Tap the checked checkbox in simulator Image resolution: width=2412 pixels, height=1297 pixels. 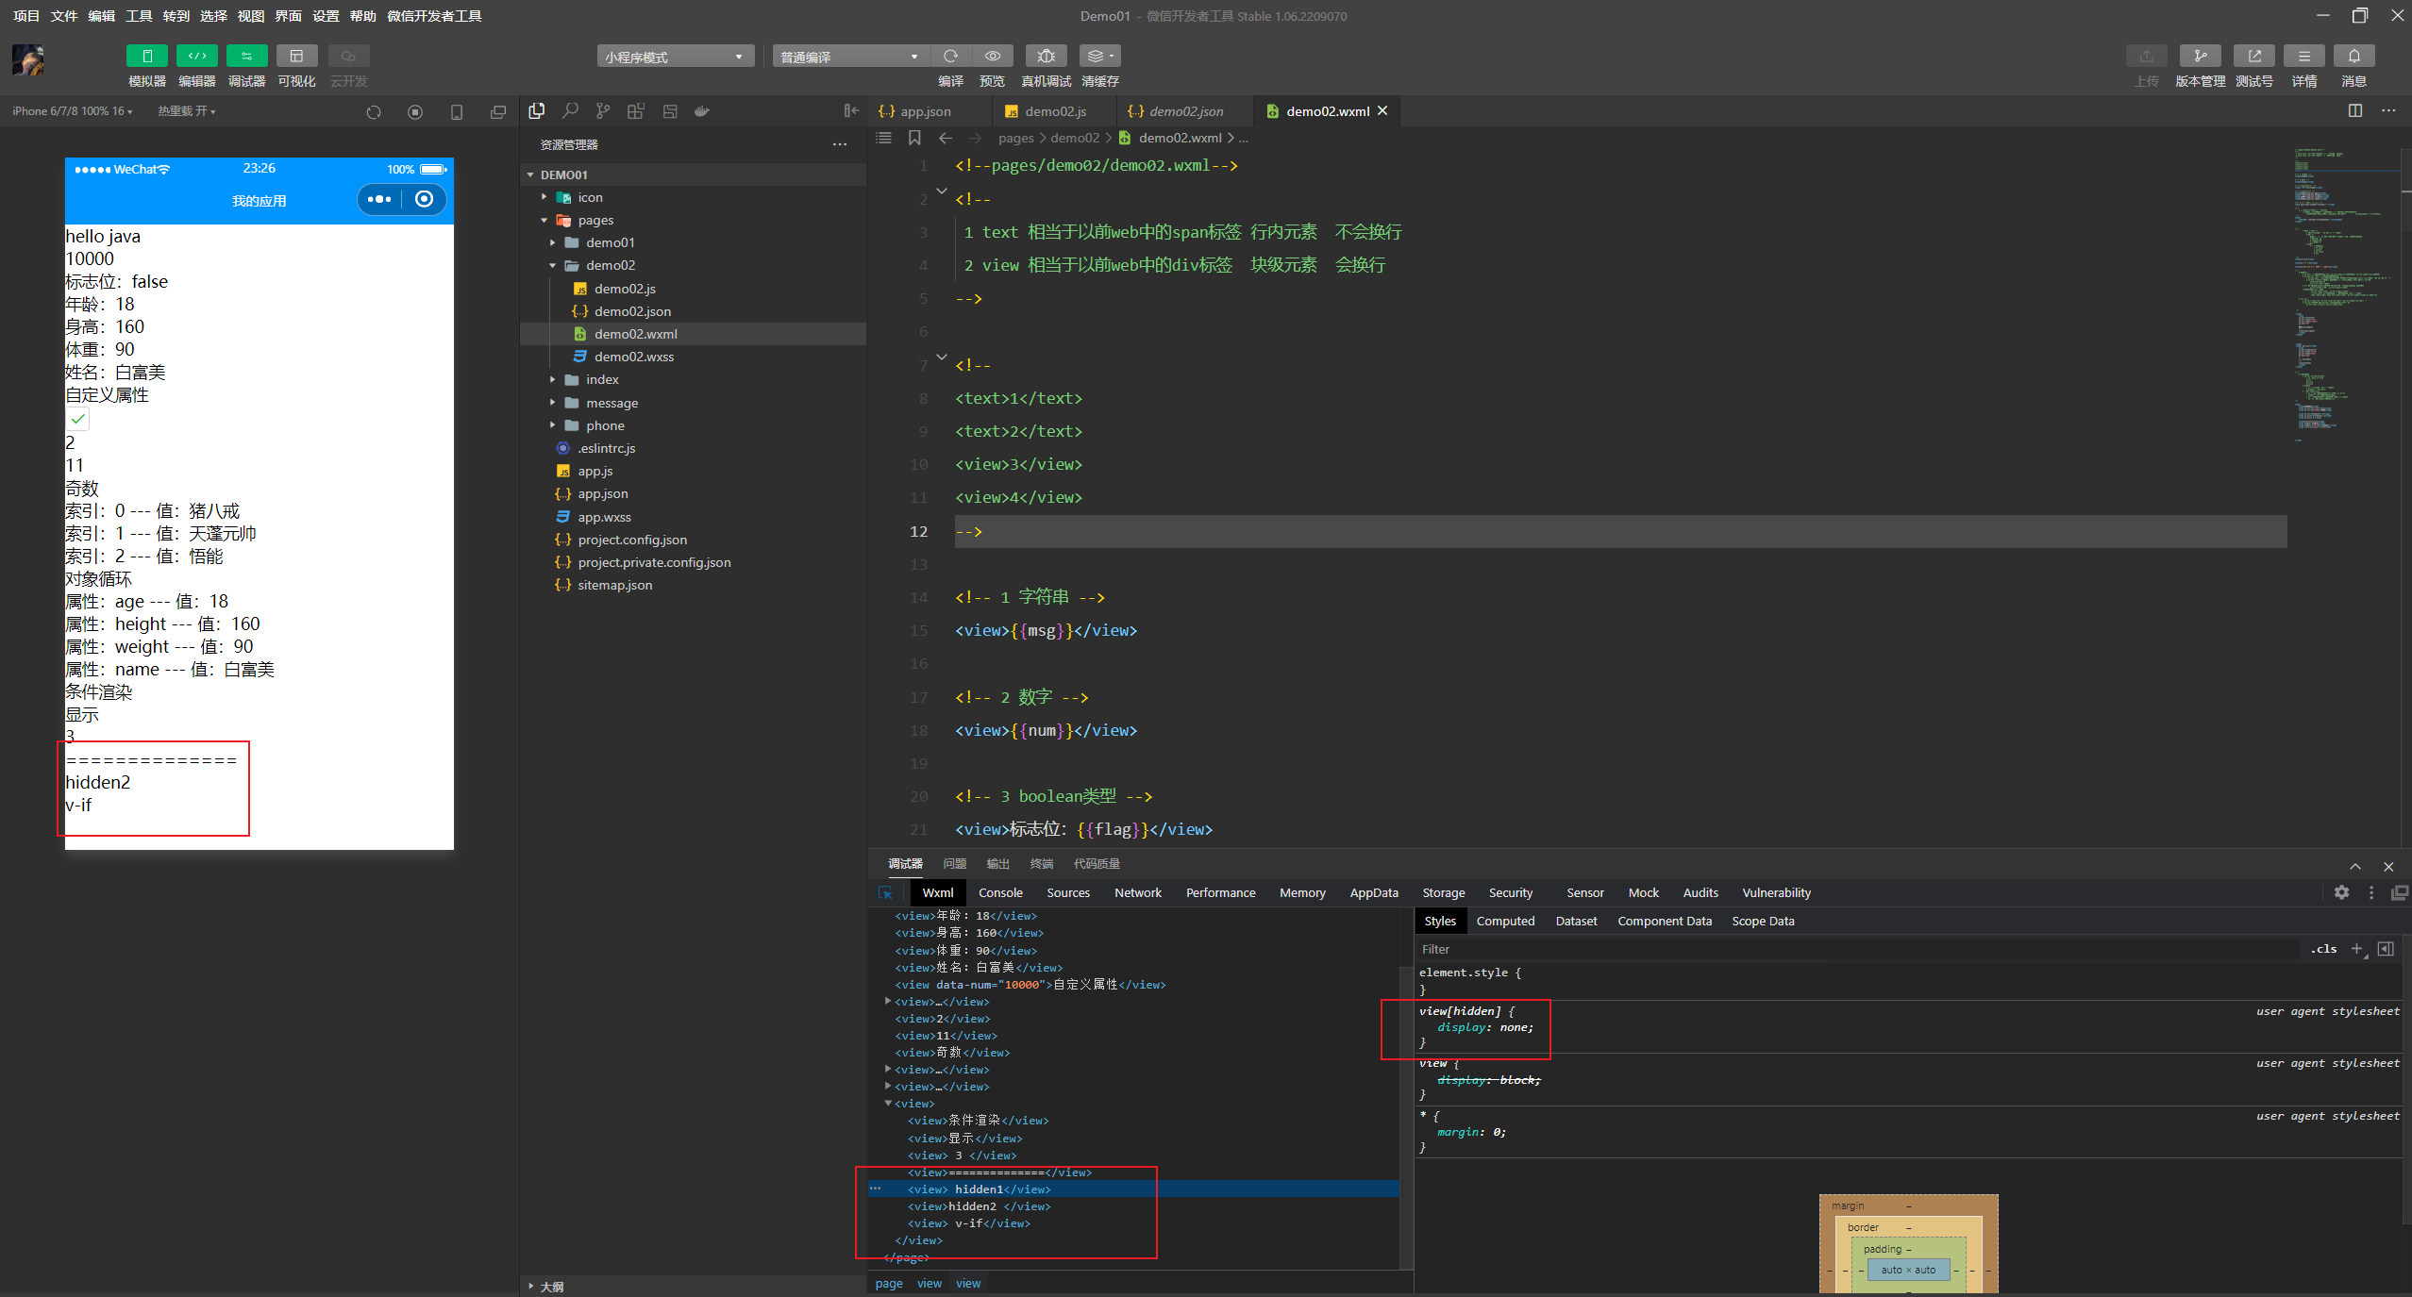(78, 419)
